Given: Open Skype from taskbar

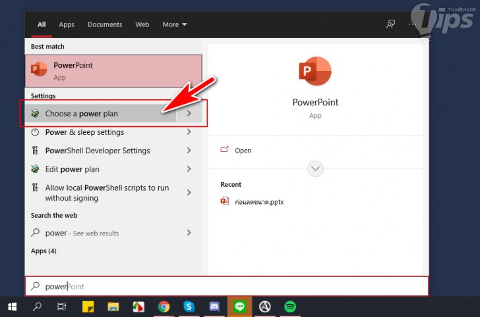Looking at the screenshot, I should pyautogui.click(x=189, y=306).
